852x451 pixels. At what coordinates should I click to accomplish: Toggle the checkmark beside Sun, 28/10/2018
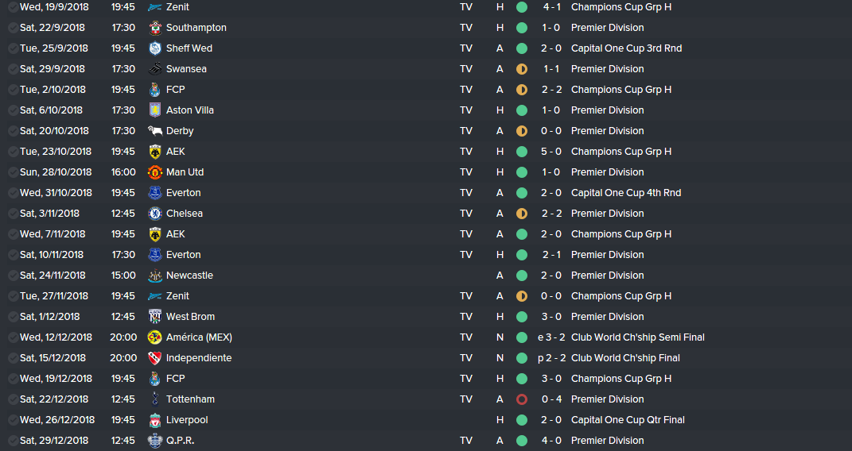pyautogui.click(x=13, y=172)
